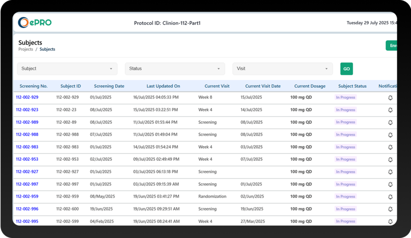Sort the table by Screening Date header

109,86
